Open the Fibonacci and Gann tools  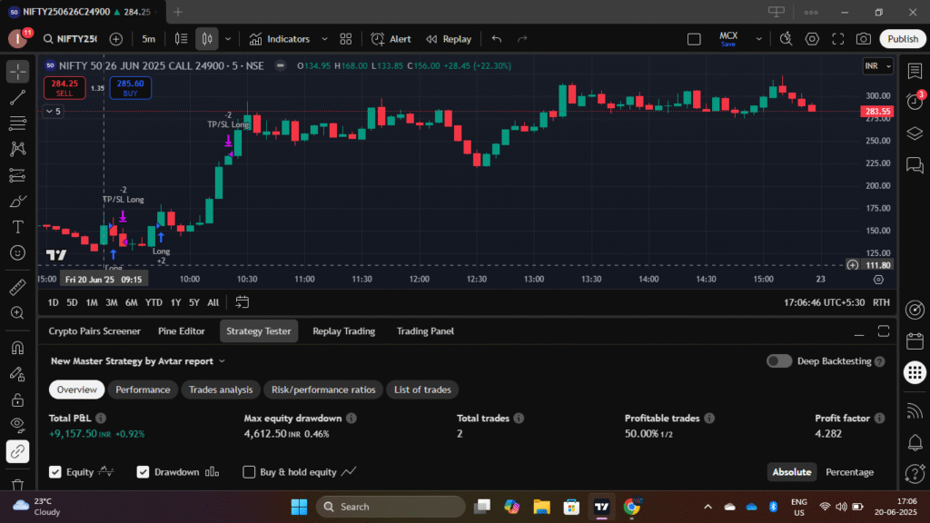tap(18, 123)
